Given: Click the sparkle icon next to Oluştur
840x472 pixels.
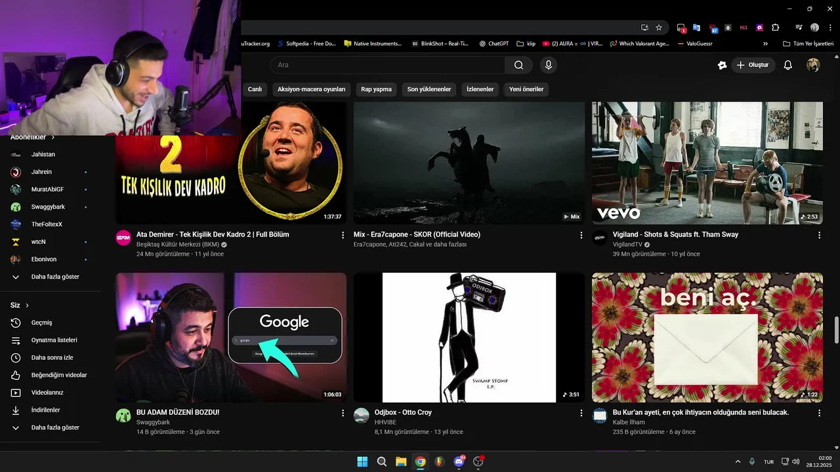Looking at the screenshot, I should click(722, 65).
